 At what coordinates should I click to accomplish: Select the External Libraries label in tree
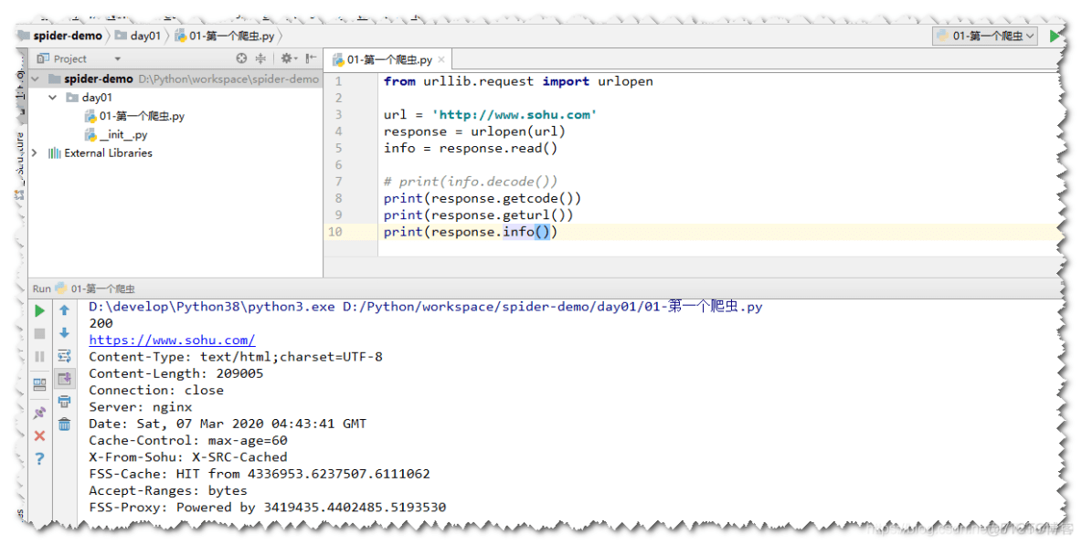point(109,153)
